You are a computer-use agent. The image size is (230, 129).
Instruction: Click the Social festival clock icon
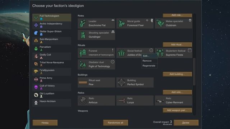pos(151,50)
